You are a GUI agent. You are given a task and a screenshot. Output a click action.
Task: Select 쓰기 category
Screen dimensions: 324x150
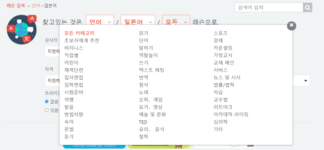(x=144, y=63)
